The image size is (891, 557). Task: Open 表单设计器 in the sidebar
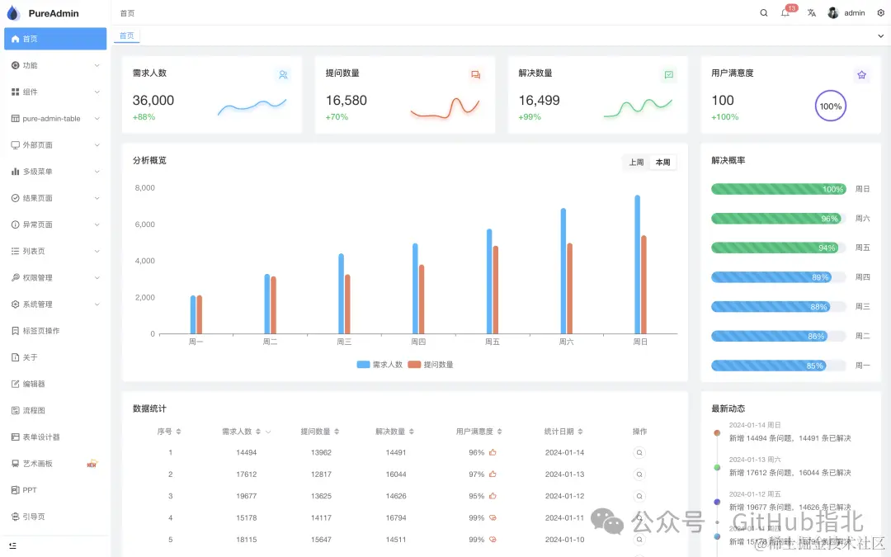(55, 437)
